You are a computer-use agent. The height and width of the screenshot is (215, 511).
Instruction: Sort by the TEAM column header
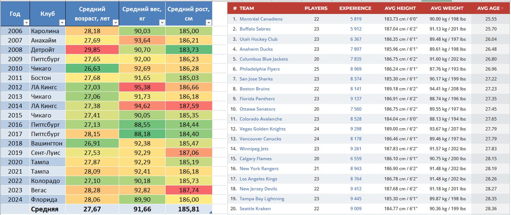247,8
